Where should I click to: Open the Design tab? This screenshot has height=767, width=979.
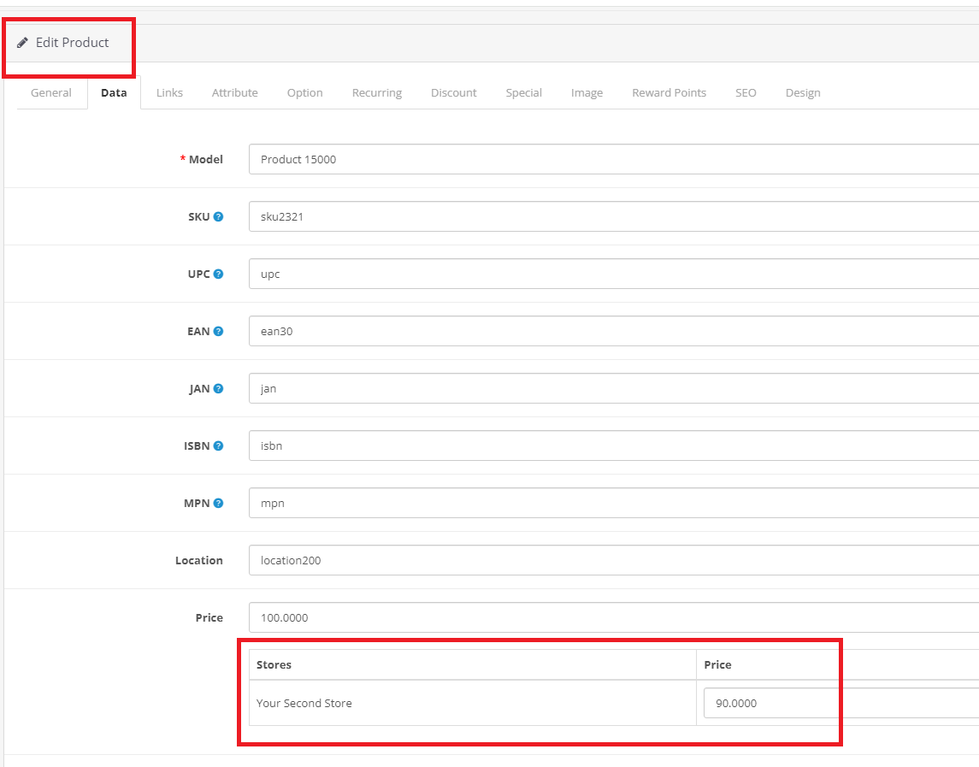[802, 93]
